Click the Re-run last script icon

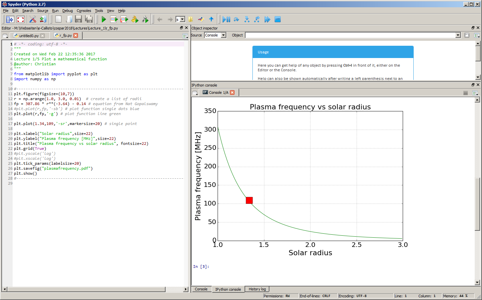pyautogui.click(x=135, y=20)
